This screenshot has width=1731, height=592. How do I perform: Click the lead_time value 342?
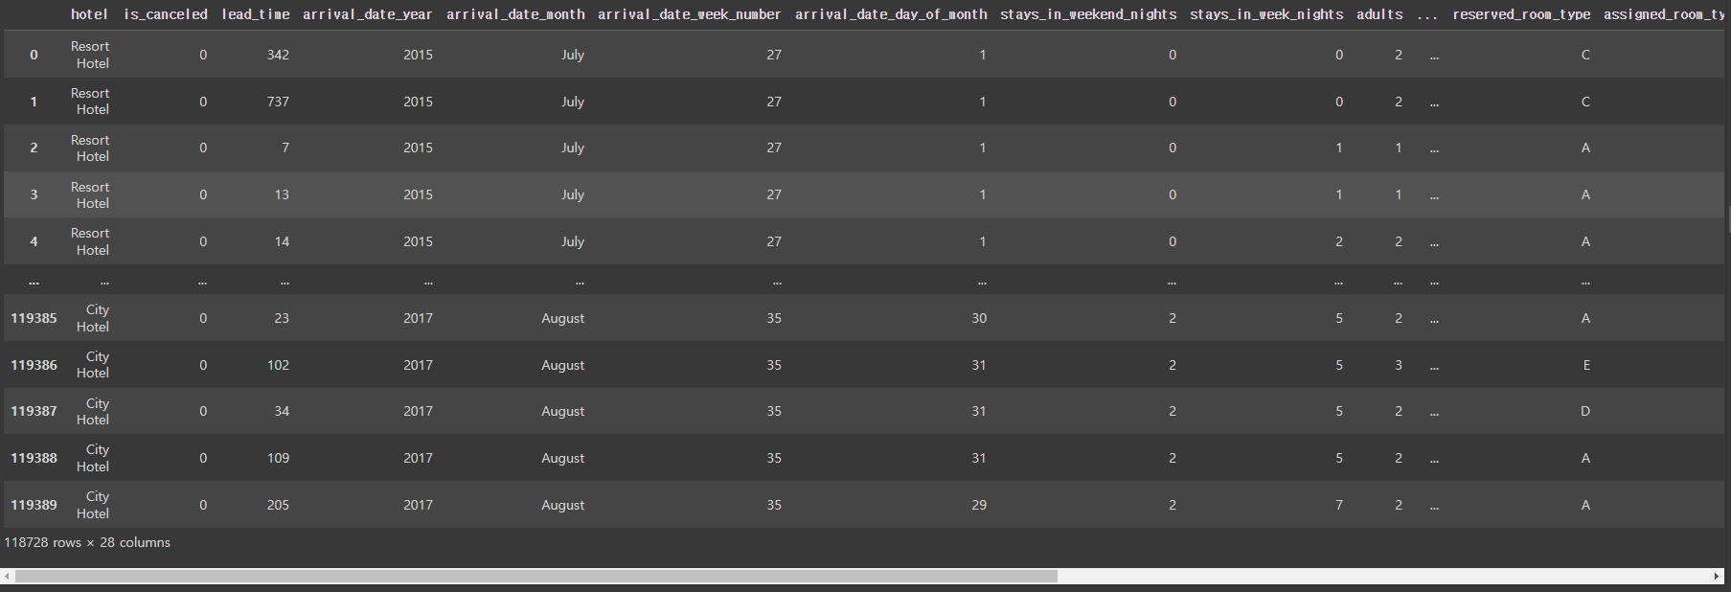click(278, 55)
